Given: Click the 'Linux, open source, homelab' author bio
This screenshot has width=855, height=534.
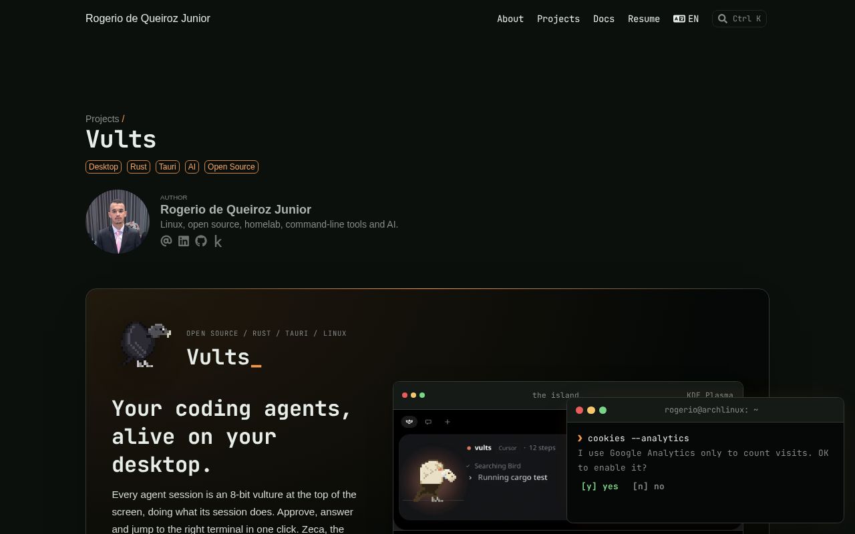Looking at the screenshot, I should coord(279,224).
